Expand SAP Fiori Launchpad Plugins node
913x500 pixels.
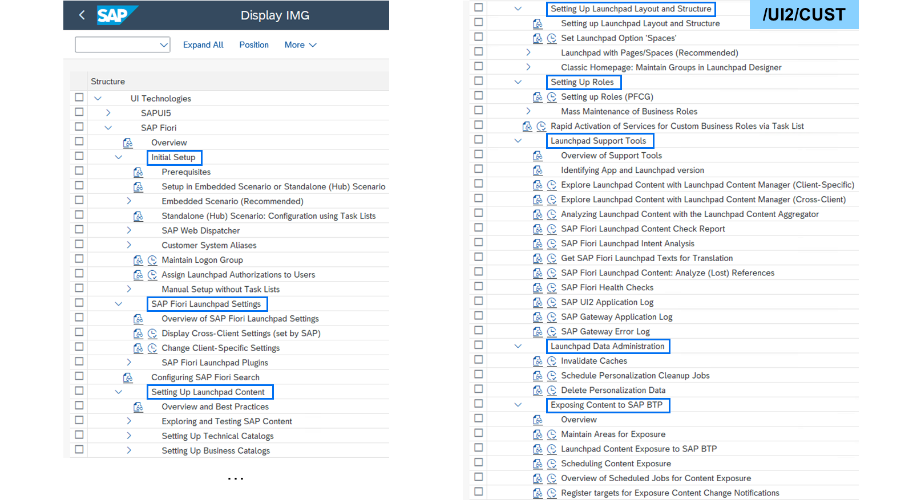[128, 363]
